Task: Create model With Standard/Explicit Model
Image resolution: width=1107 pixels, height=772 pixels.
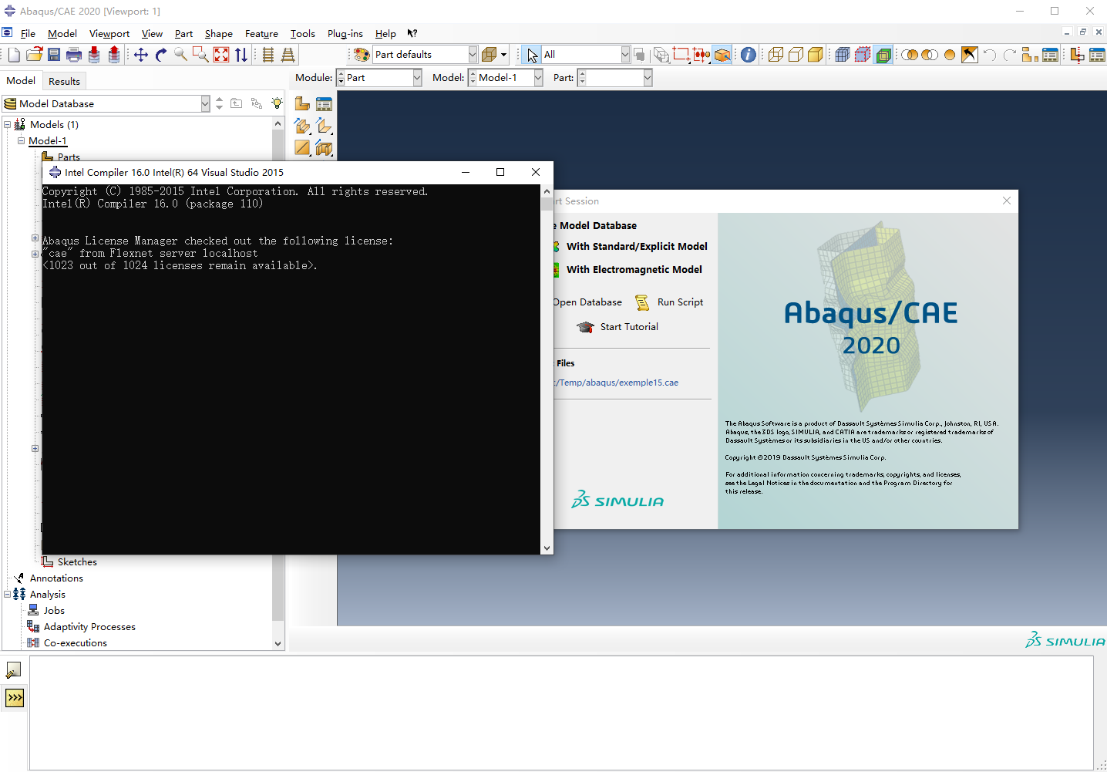Action: coord(637,246)
